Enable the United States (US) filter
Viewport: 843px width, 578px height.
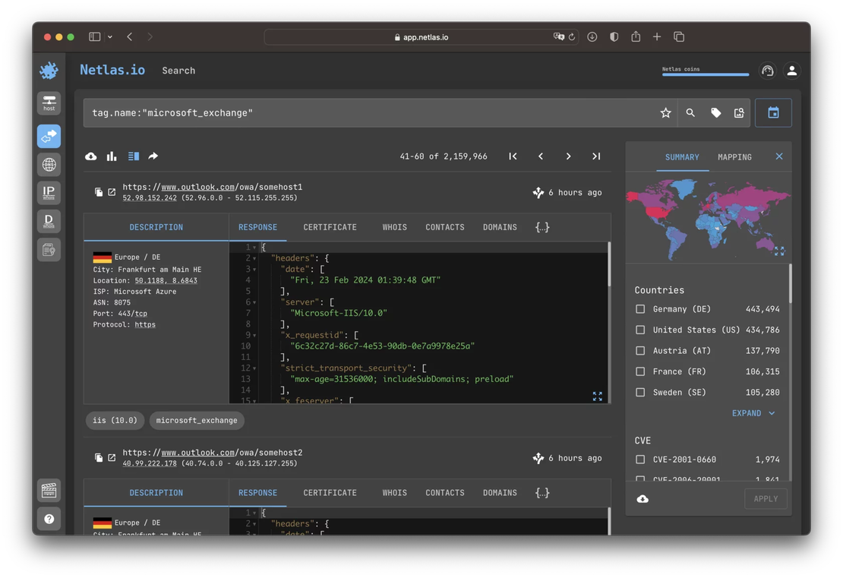(640, 329)
